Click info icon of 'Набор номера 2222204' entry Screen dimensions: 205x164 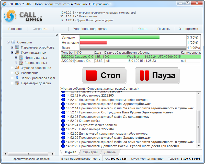63,129
